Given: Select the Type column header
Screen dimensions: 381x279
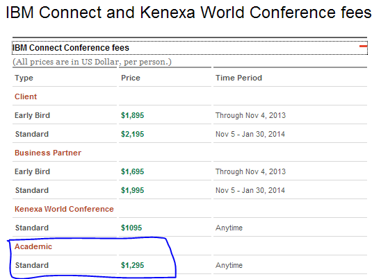Looking at the screenshot, I should pyautogui.click(x=24, y=78).
